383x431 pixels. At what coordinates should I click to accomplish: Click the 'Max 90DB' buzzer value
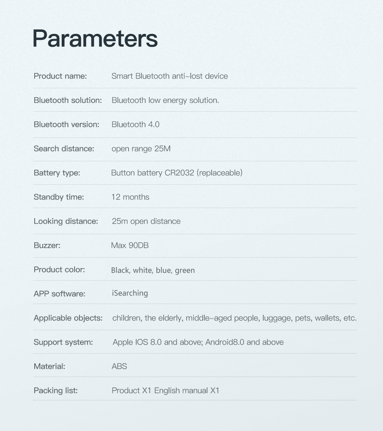point(130,246)
